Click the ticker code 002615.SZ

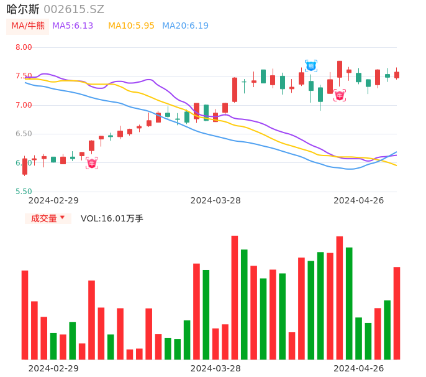point(74,9)
